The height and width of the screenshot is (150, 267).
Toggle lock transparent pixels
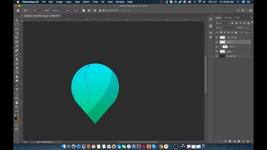click(221, 32)
